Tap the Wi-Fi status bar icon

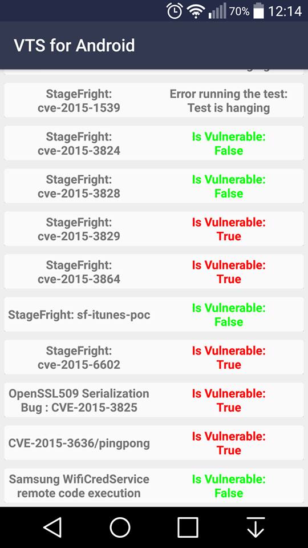pyautogui.click(x=196, y=11)
